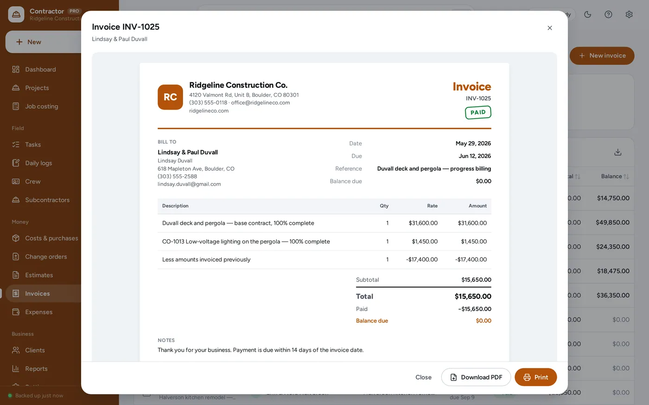This screenshot has width=649, height=405.
Task: Click the Clients people icon
Action: click(16, 350)
